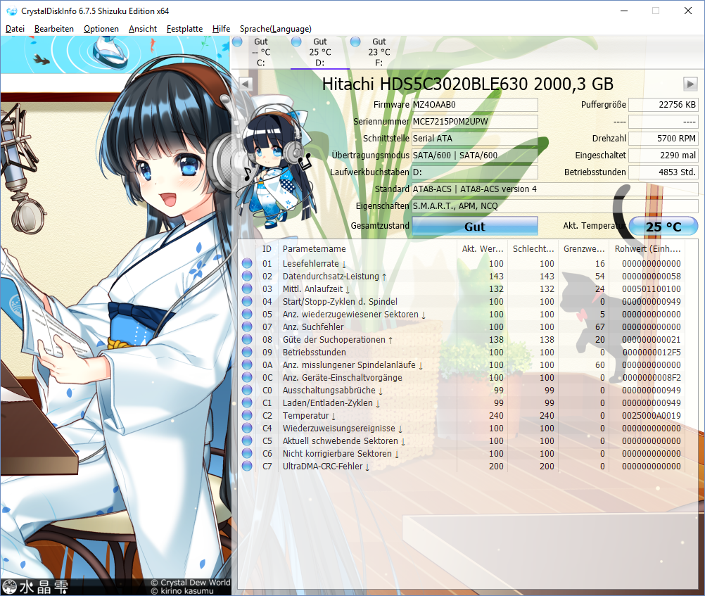
Task: Click the Gut health status button
Action: (475, 227)
